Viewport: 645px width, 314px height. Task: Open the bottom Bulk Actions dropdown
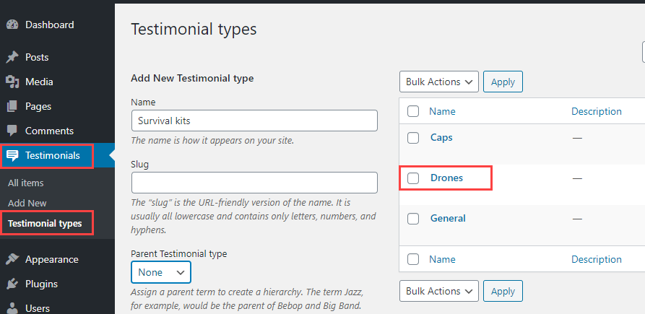(439, 291)
